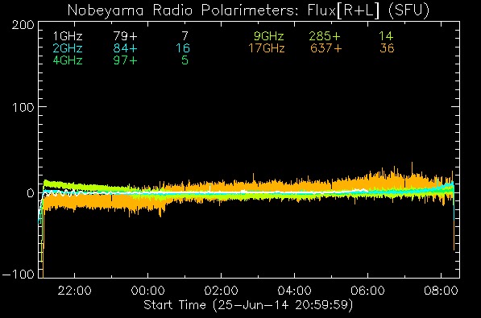Click the 00:00 time axis label
Viewport: 481px width, 318px height.
[148, 291]
